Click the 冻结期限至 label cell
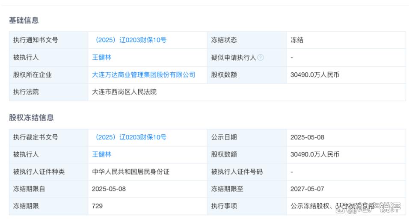 coord(247,189)
